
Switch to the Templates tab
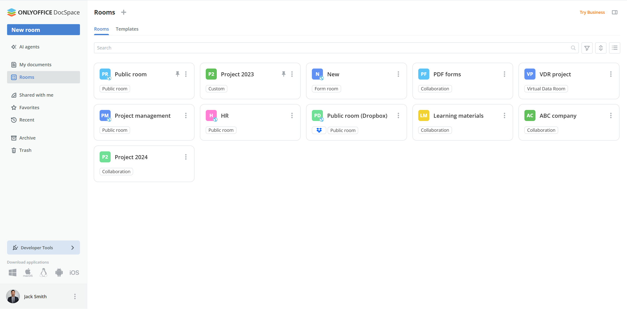(x=127, y=29)
